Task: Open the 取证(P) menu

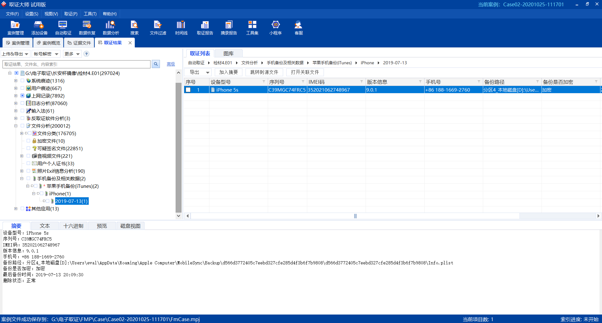Action: pyautogui.click(x=71, y=14)
